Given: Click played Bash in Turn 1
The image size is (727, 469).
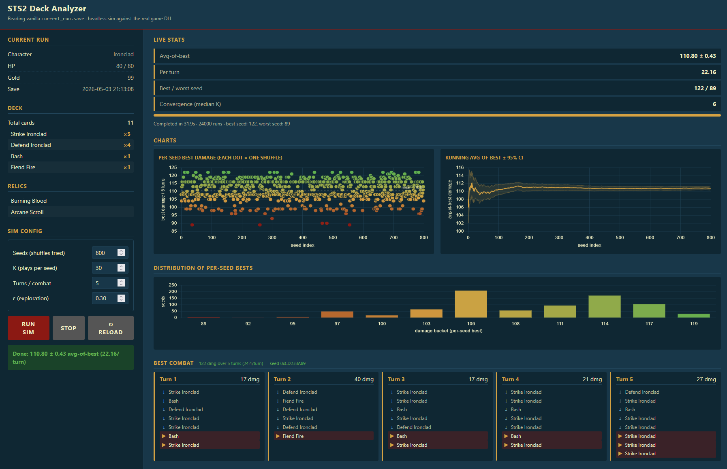Looking at the screenshot, I should pos(210,436).
